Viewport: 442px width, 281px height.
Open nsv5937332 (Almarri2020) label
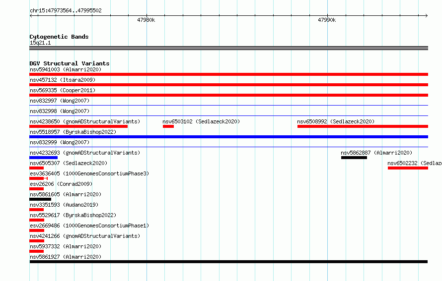[66, 246]
